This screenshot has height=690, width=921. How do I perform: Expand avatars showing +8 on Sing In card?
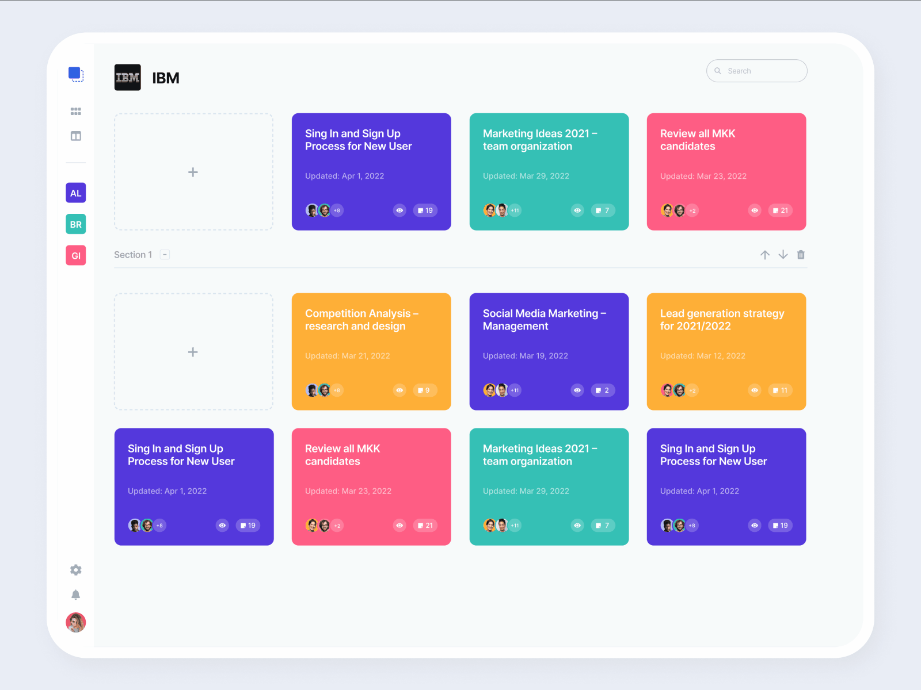coord(337,210)
